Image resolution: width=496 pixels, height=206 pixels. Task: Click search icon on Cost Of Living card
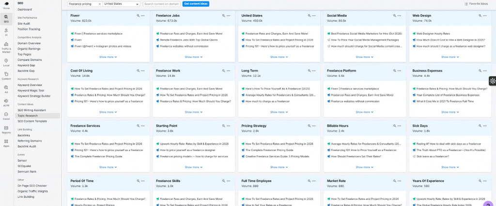[x=138, y=71]
